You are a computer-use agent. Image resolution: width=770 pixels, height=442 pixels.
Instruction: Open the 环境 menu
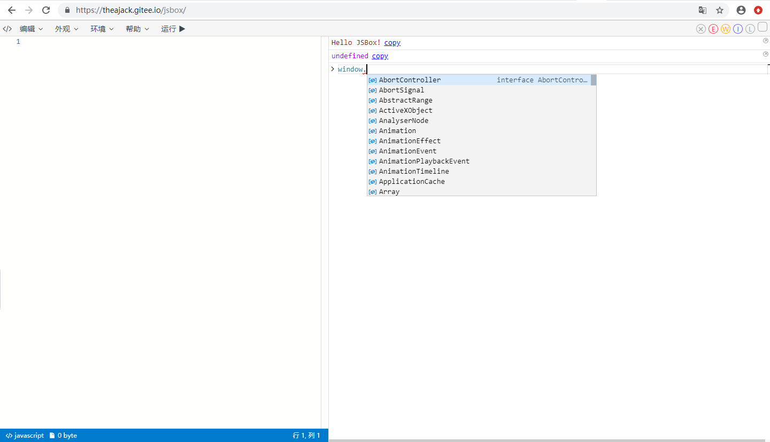pos(102,29)
